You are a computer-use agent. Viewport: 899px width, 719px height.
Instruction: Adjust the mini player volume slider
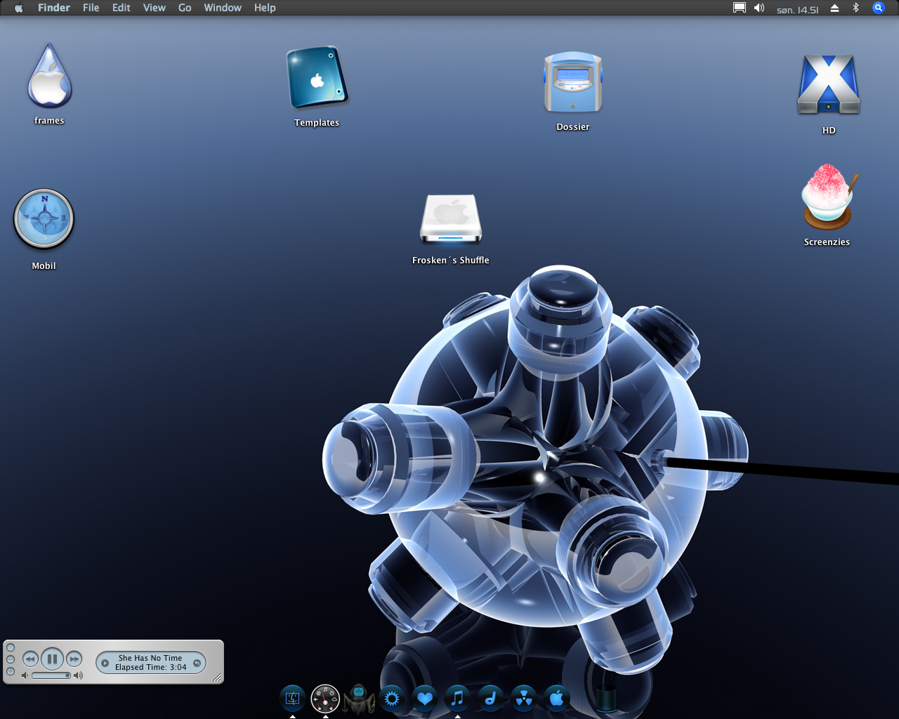click(51, 675)
